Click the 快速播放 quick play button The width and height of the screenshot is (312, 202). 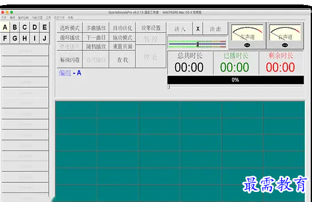(x=69, y=46)
